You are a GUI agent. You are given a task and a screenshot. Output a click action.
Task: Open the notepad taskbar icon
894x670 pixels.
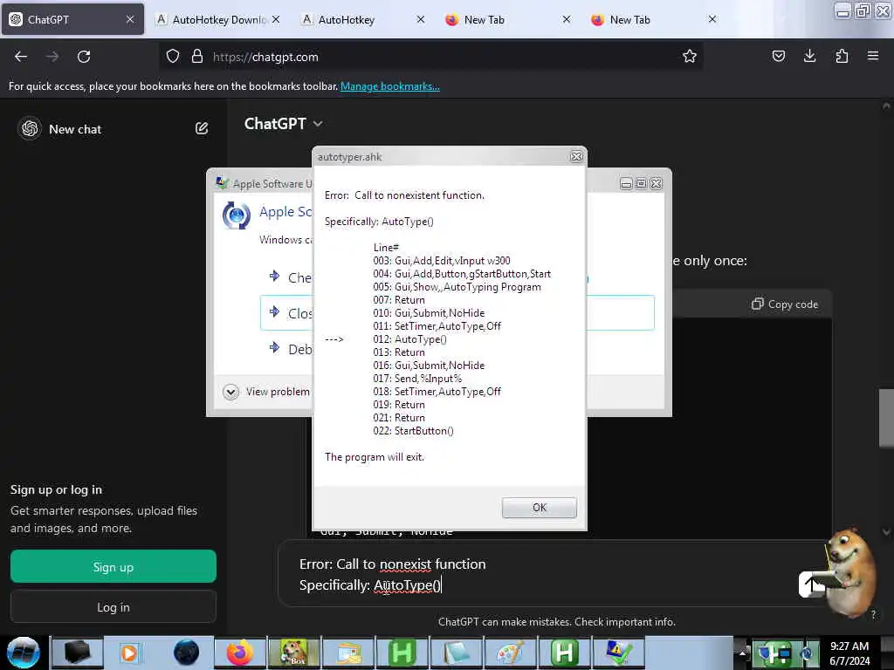point(456,653)
